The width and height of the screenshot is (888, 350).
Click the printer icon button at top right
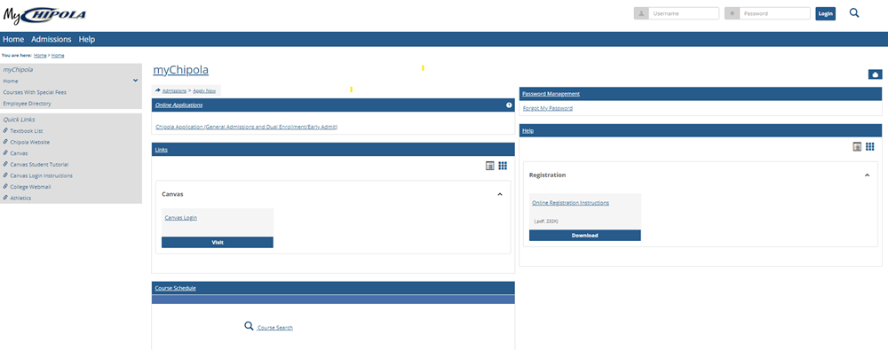[875, 74]
